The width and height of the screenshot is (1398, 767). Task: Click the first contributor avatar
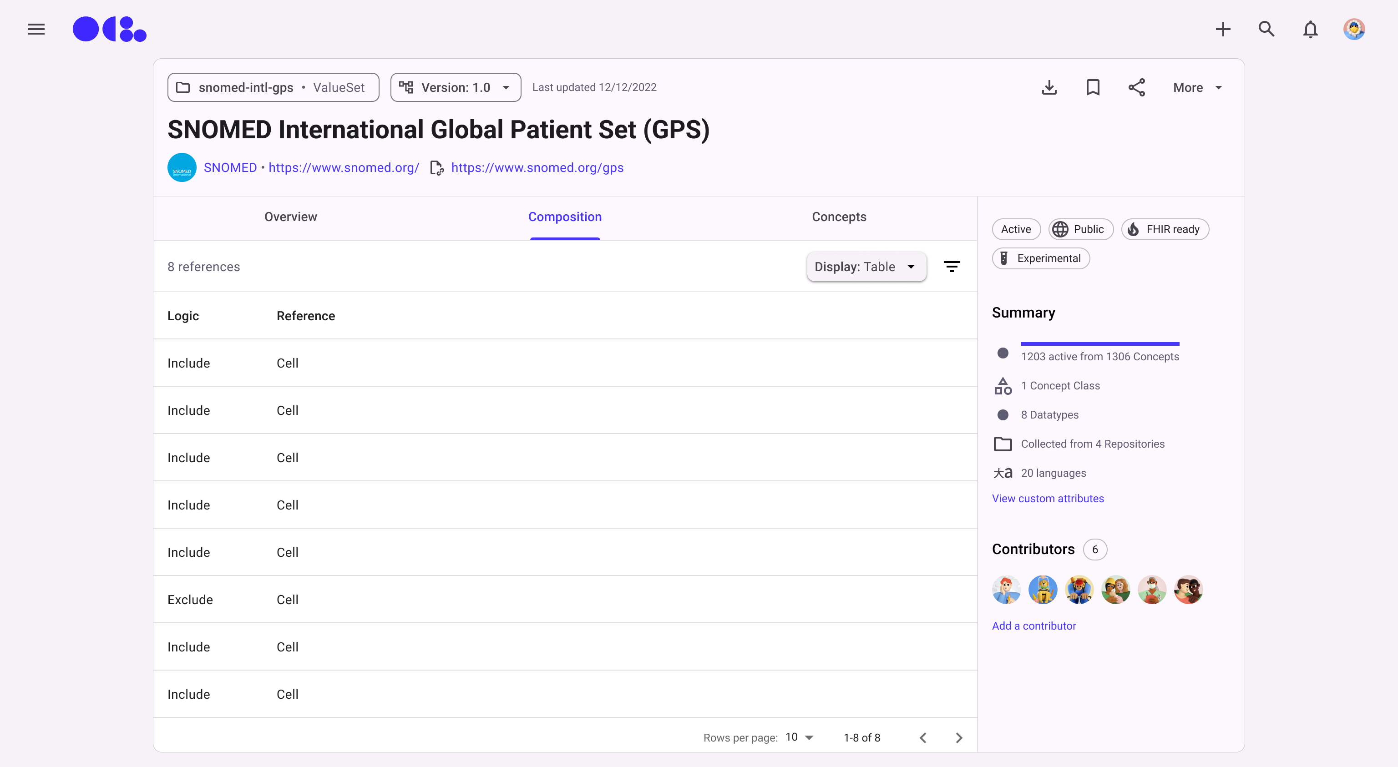[1006, 590]
